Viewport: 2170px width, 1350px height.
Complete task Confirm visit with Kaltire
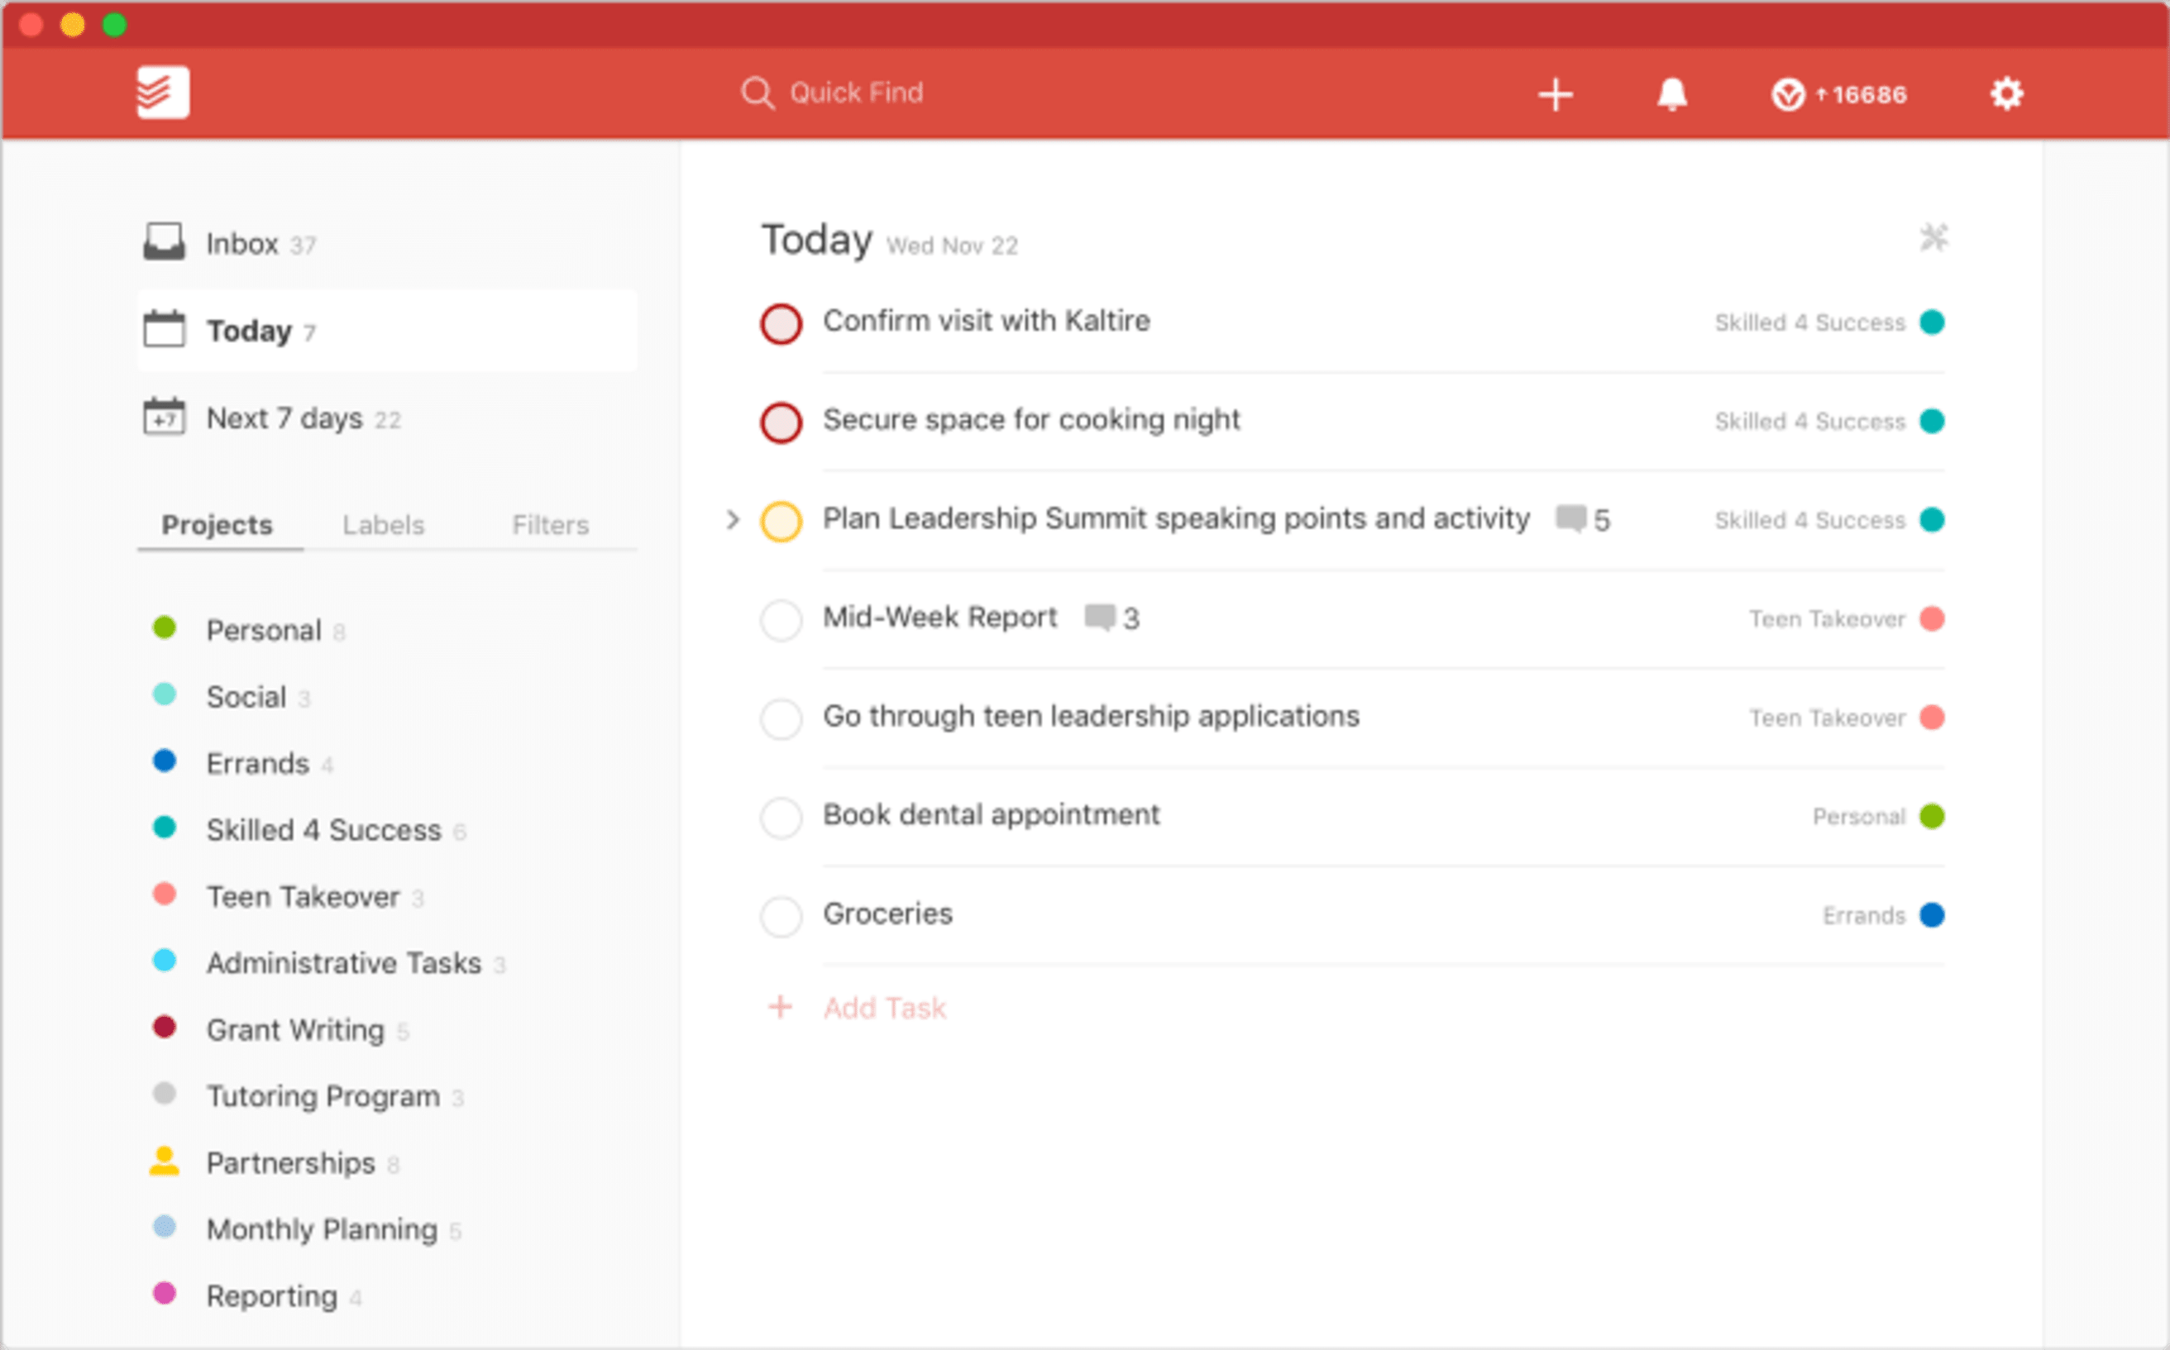click(781, 323)
